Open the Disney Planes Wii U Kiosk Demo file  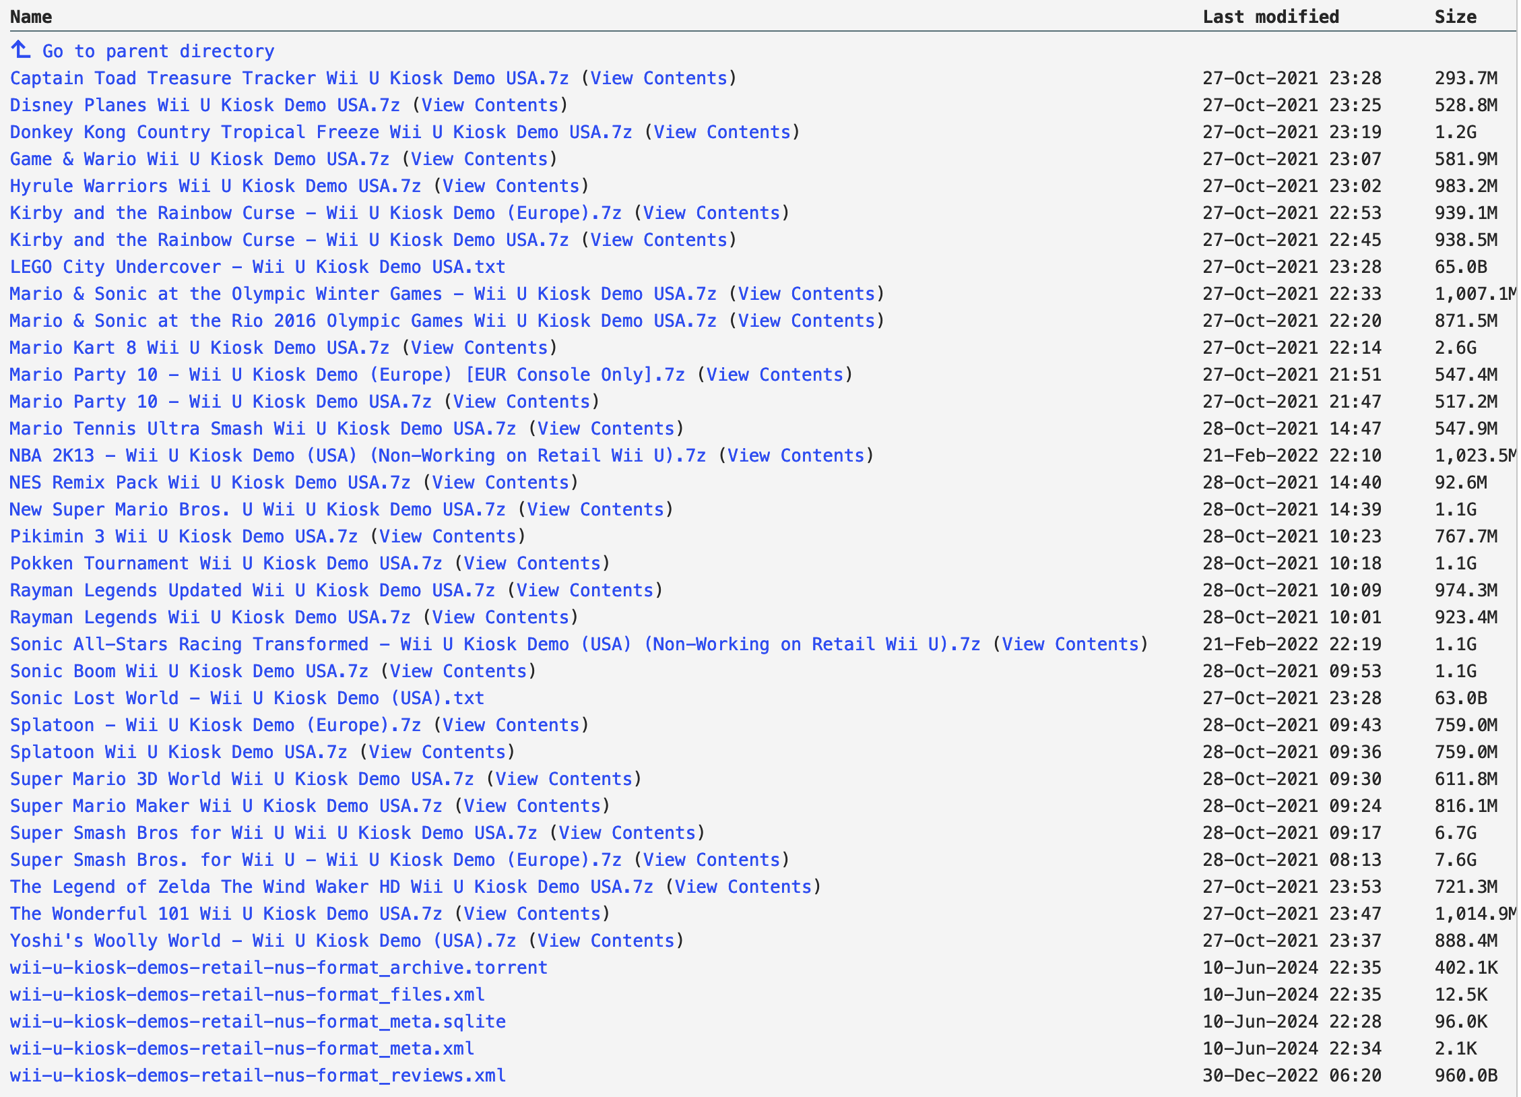pyautogui.click(x=205, y=105)
